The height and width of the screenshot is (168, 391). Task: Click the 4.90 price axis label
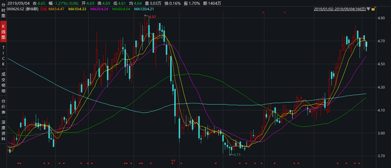tap(381, 18)
